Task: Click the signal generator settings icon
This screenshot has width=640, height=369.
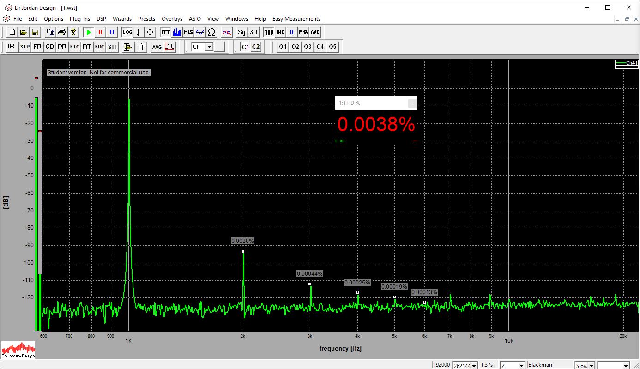Action: 128,47
